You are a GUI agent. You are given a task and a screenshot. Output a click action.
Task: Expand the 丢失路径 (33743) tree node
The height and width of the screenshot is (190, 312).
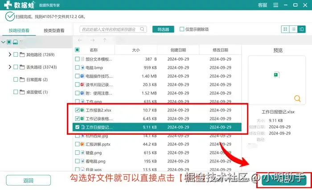click(10, 67)
